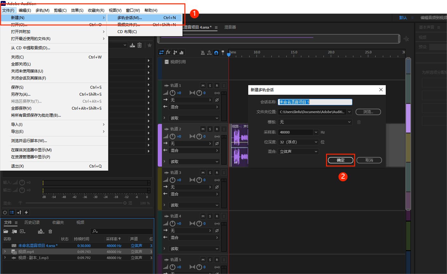Click the marker pin icon above tracks

point(223,52)
